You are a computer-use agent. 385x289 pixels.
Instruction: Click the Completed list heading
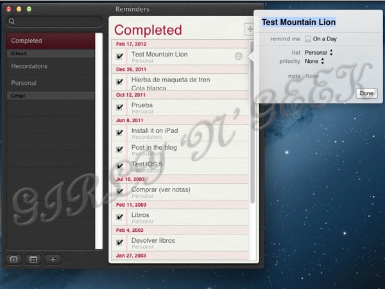148,30
